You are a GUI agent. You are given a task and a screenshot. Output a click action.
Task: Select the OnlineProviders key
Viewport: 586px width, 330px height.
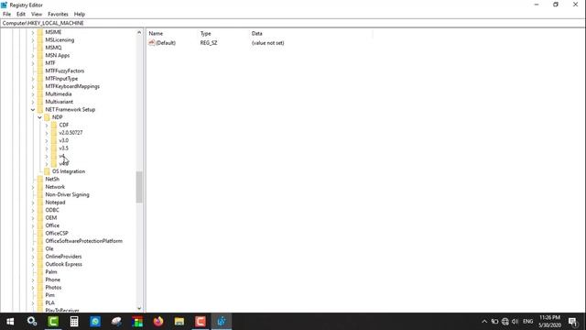tap(63, 257)
